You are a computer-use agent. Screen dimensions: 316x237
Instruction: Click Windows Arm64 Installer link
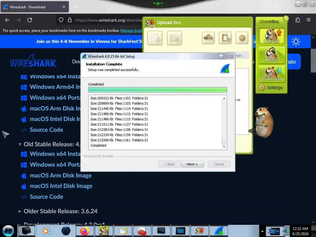click(x=55, y=87)
